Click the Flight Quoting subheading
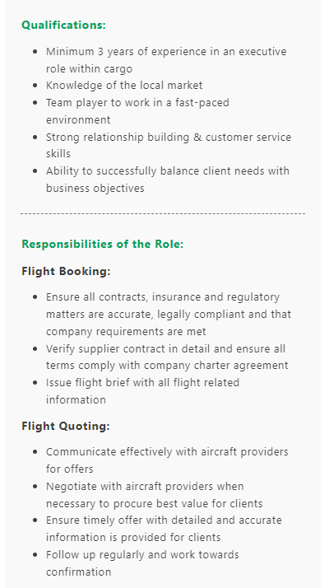This screenshot has height=588, width=329. click(x=66, y=427)
